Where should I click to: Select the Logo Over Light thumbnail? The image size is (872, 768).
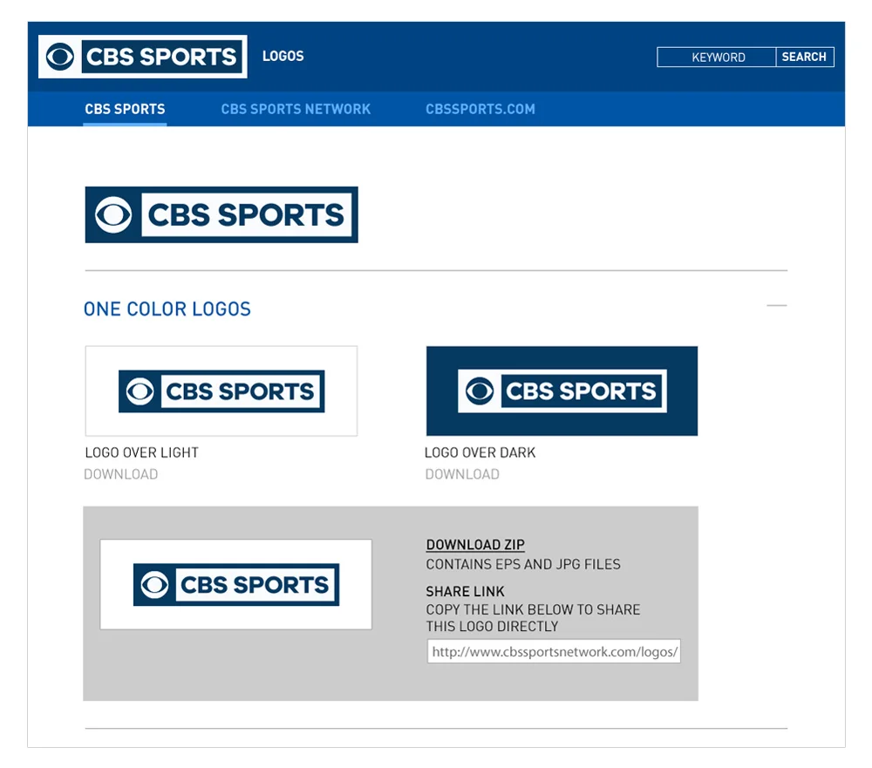[221, 391]
